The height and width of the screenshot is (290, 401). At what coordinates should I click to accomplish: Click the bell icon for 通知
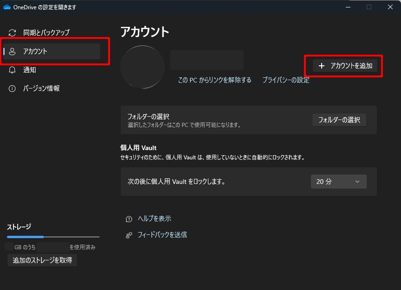(x=13, y=70)
